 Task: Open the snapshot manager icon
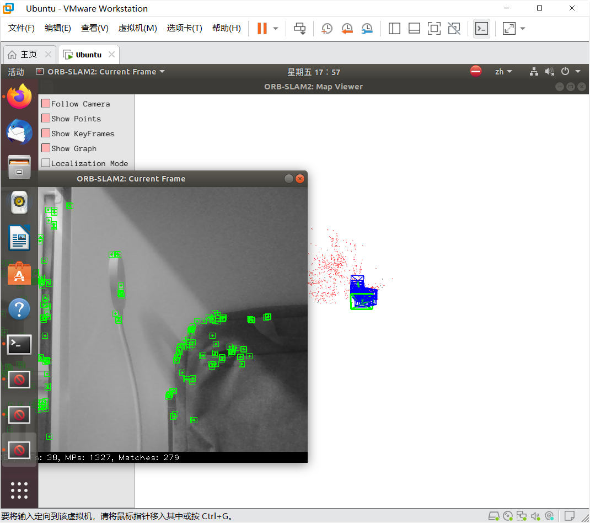pyautogui.click(x=367, y=29)
